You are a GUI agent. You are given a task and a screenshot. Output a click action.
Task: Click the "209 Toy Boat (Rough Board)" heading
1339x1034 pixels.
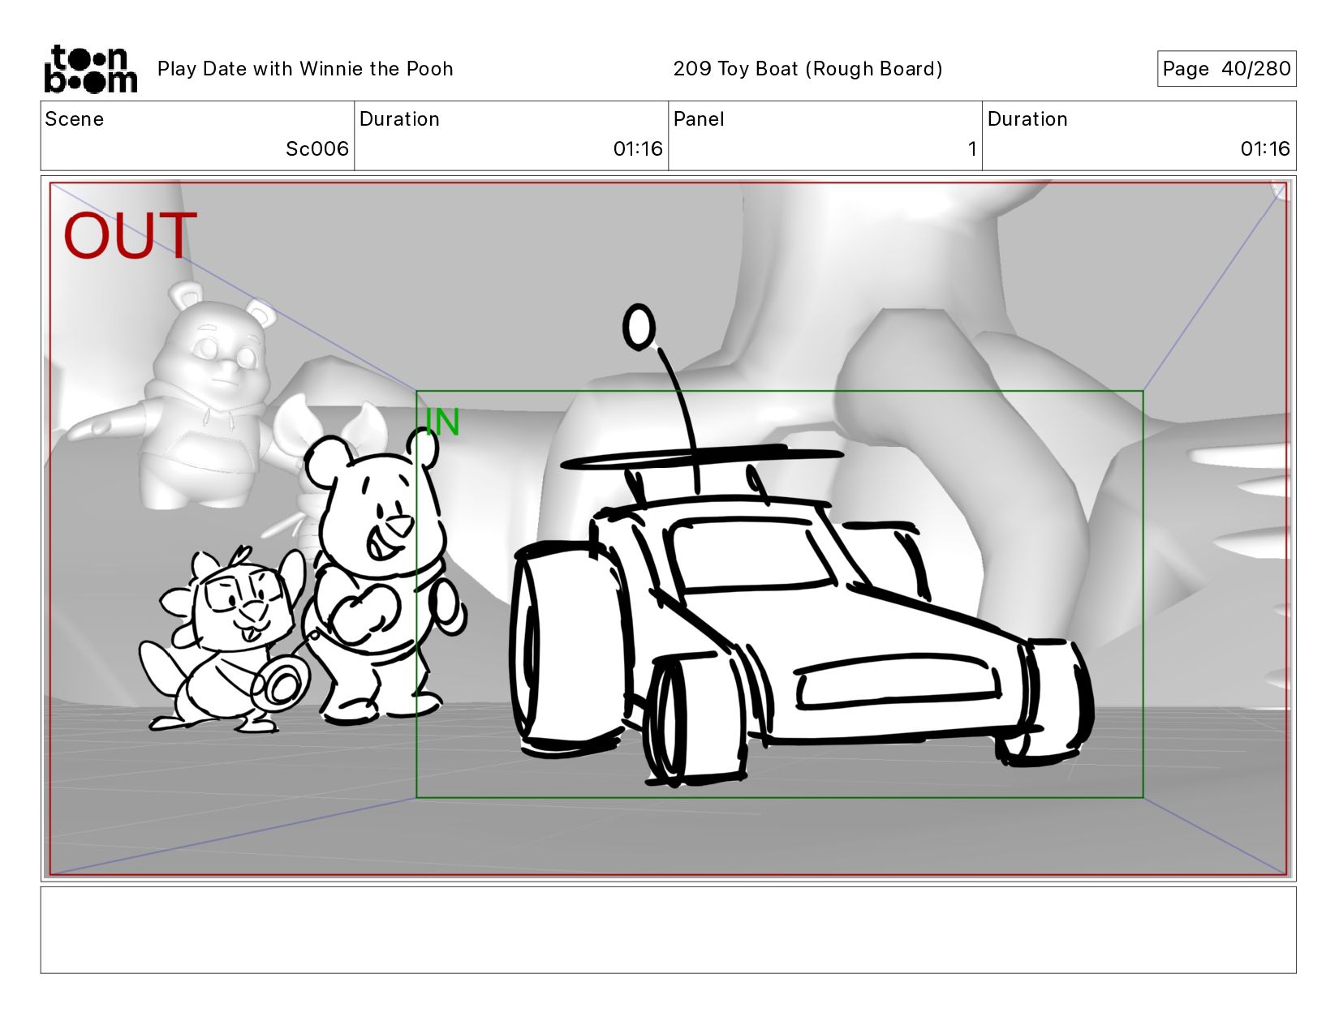[807, 69]
